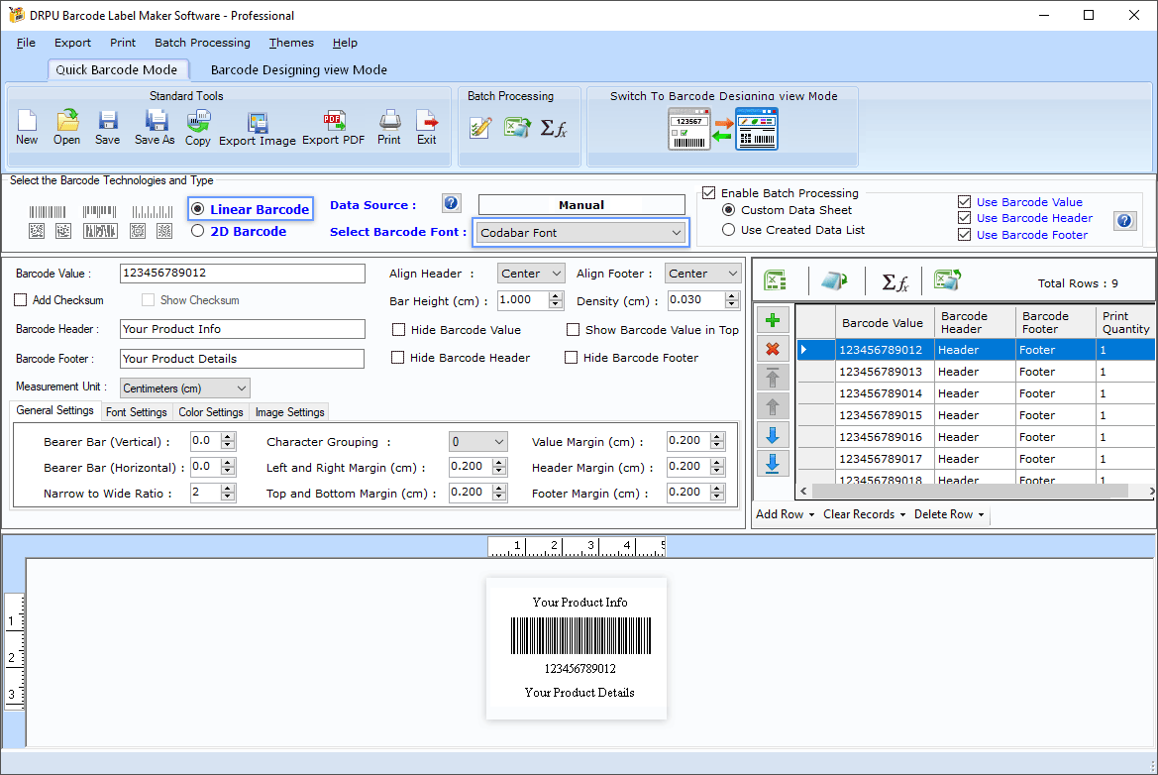Click the Barcode Header input field

[243, 329]
